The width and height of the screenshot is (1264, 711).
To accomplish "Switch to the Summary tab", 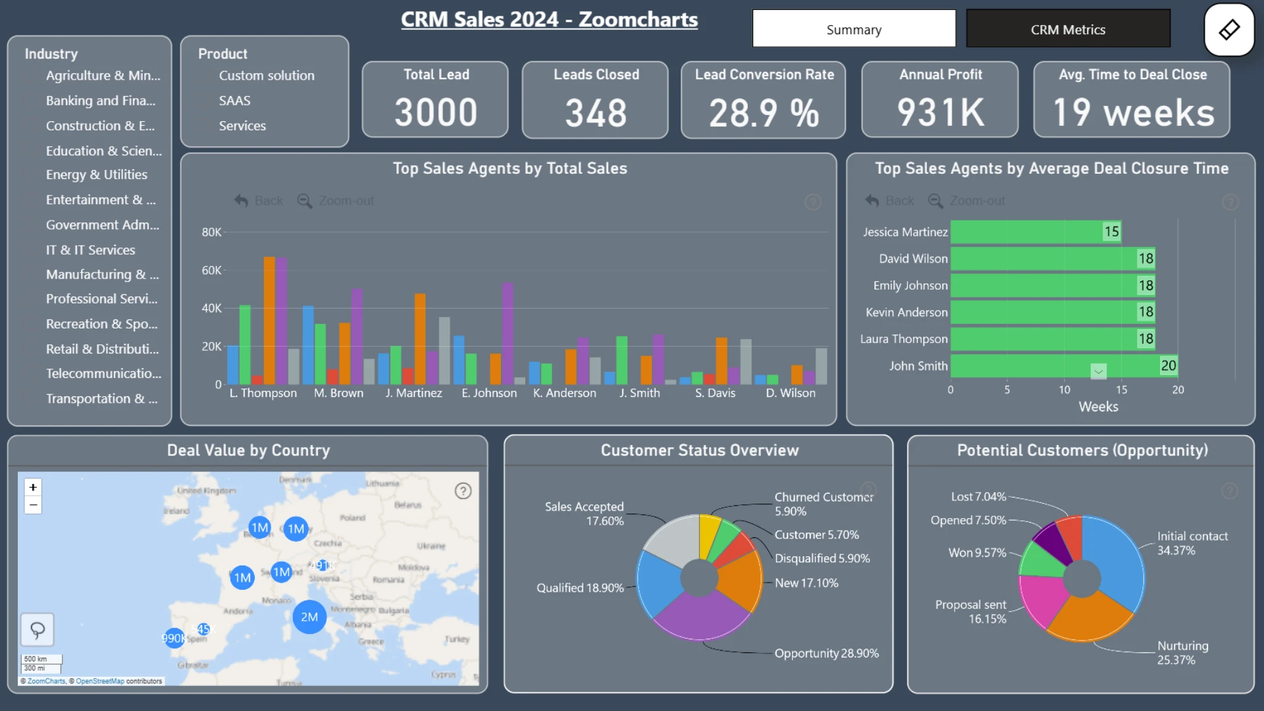I will pos(854,29).
